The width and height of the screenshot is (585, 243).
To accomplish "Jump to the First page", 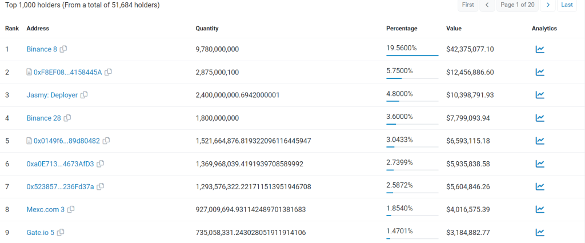I will (x=468, y=5).
